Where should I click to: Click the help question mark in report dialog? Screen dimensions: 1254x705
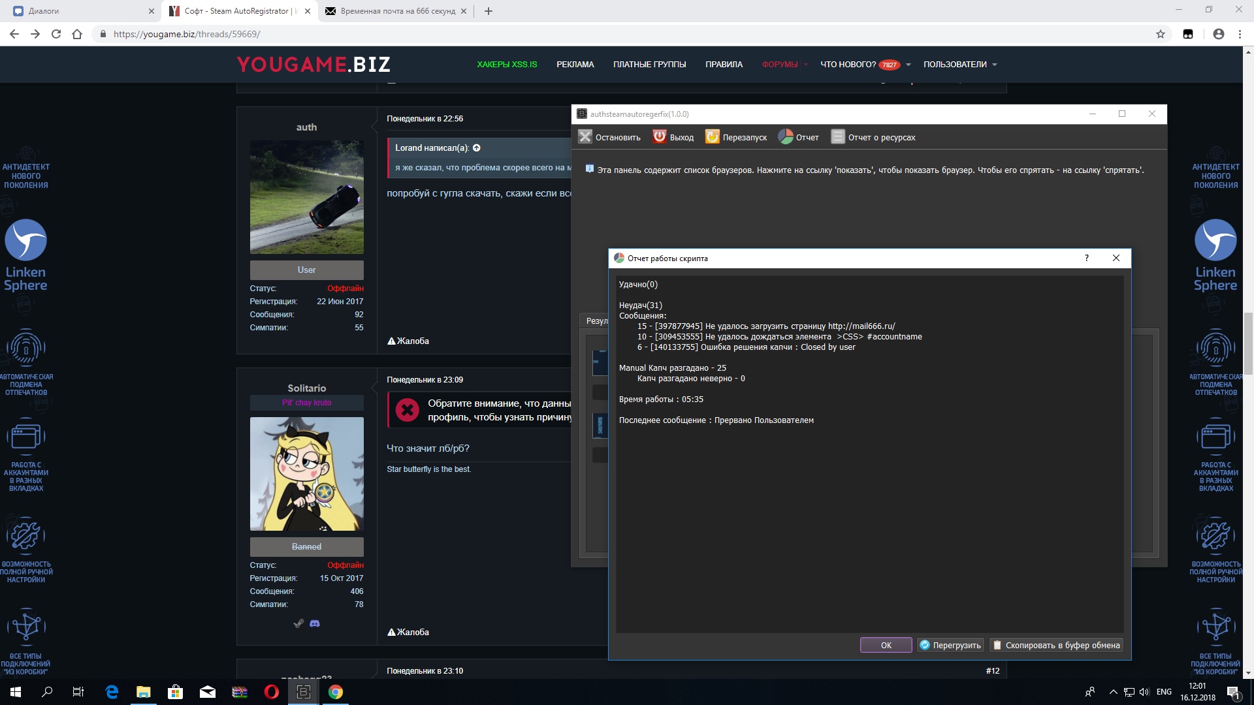(1087, 258)
